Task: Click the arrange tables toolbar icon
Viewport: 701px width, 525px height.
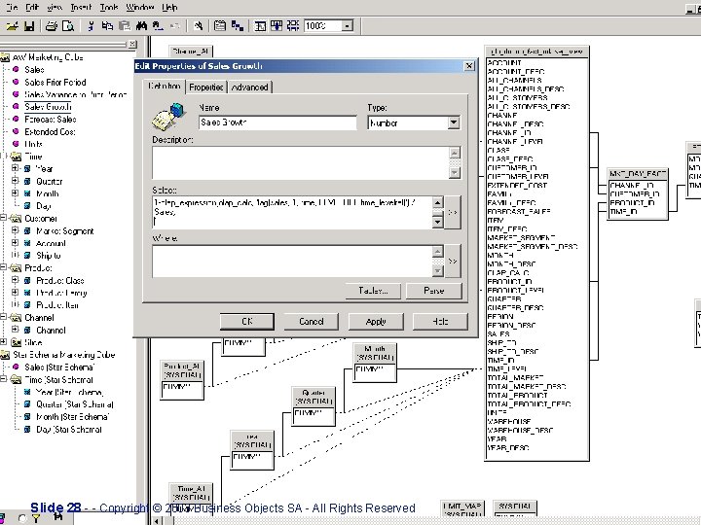Action: (277, 26)
